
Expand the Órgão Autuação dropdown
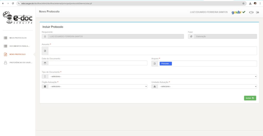tap(98, 86)
